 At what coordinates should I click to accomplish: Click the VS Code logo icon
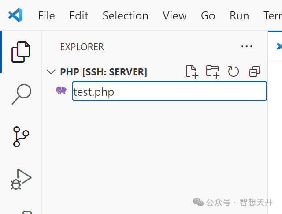point(15,15)
